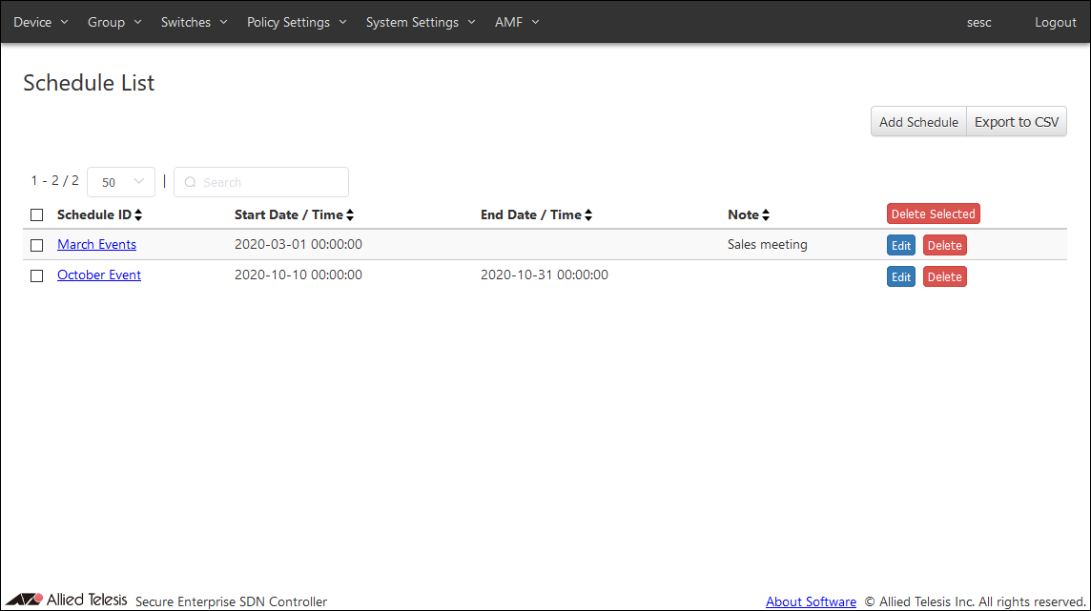
Task: Open the AMF menu
Action: [x=517, y=22]
